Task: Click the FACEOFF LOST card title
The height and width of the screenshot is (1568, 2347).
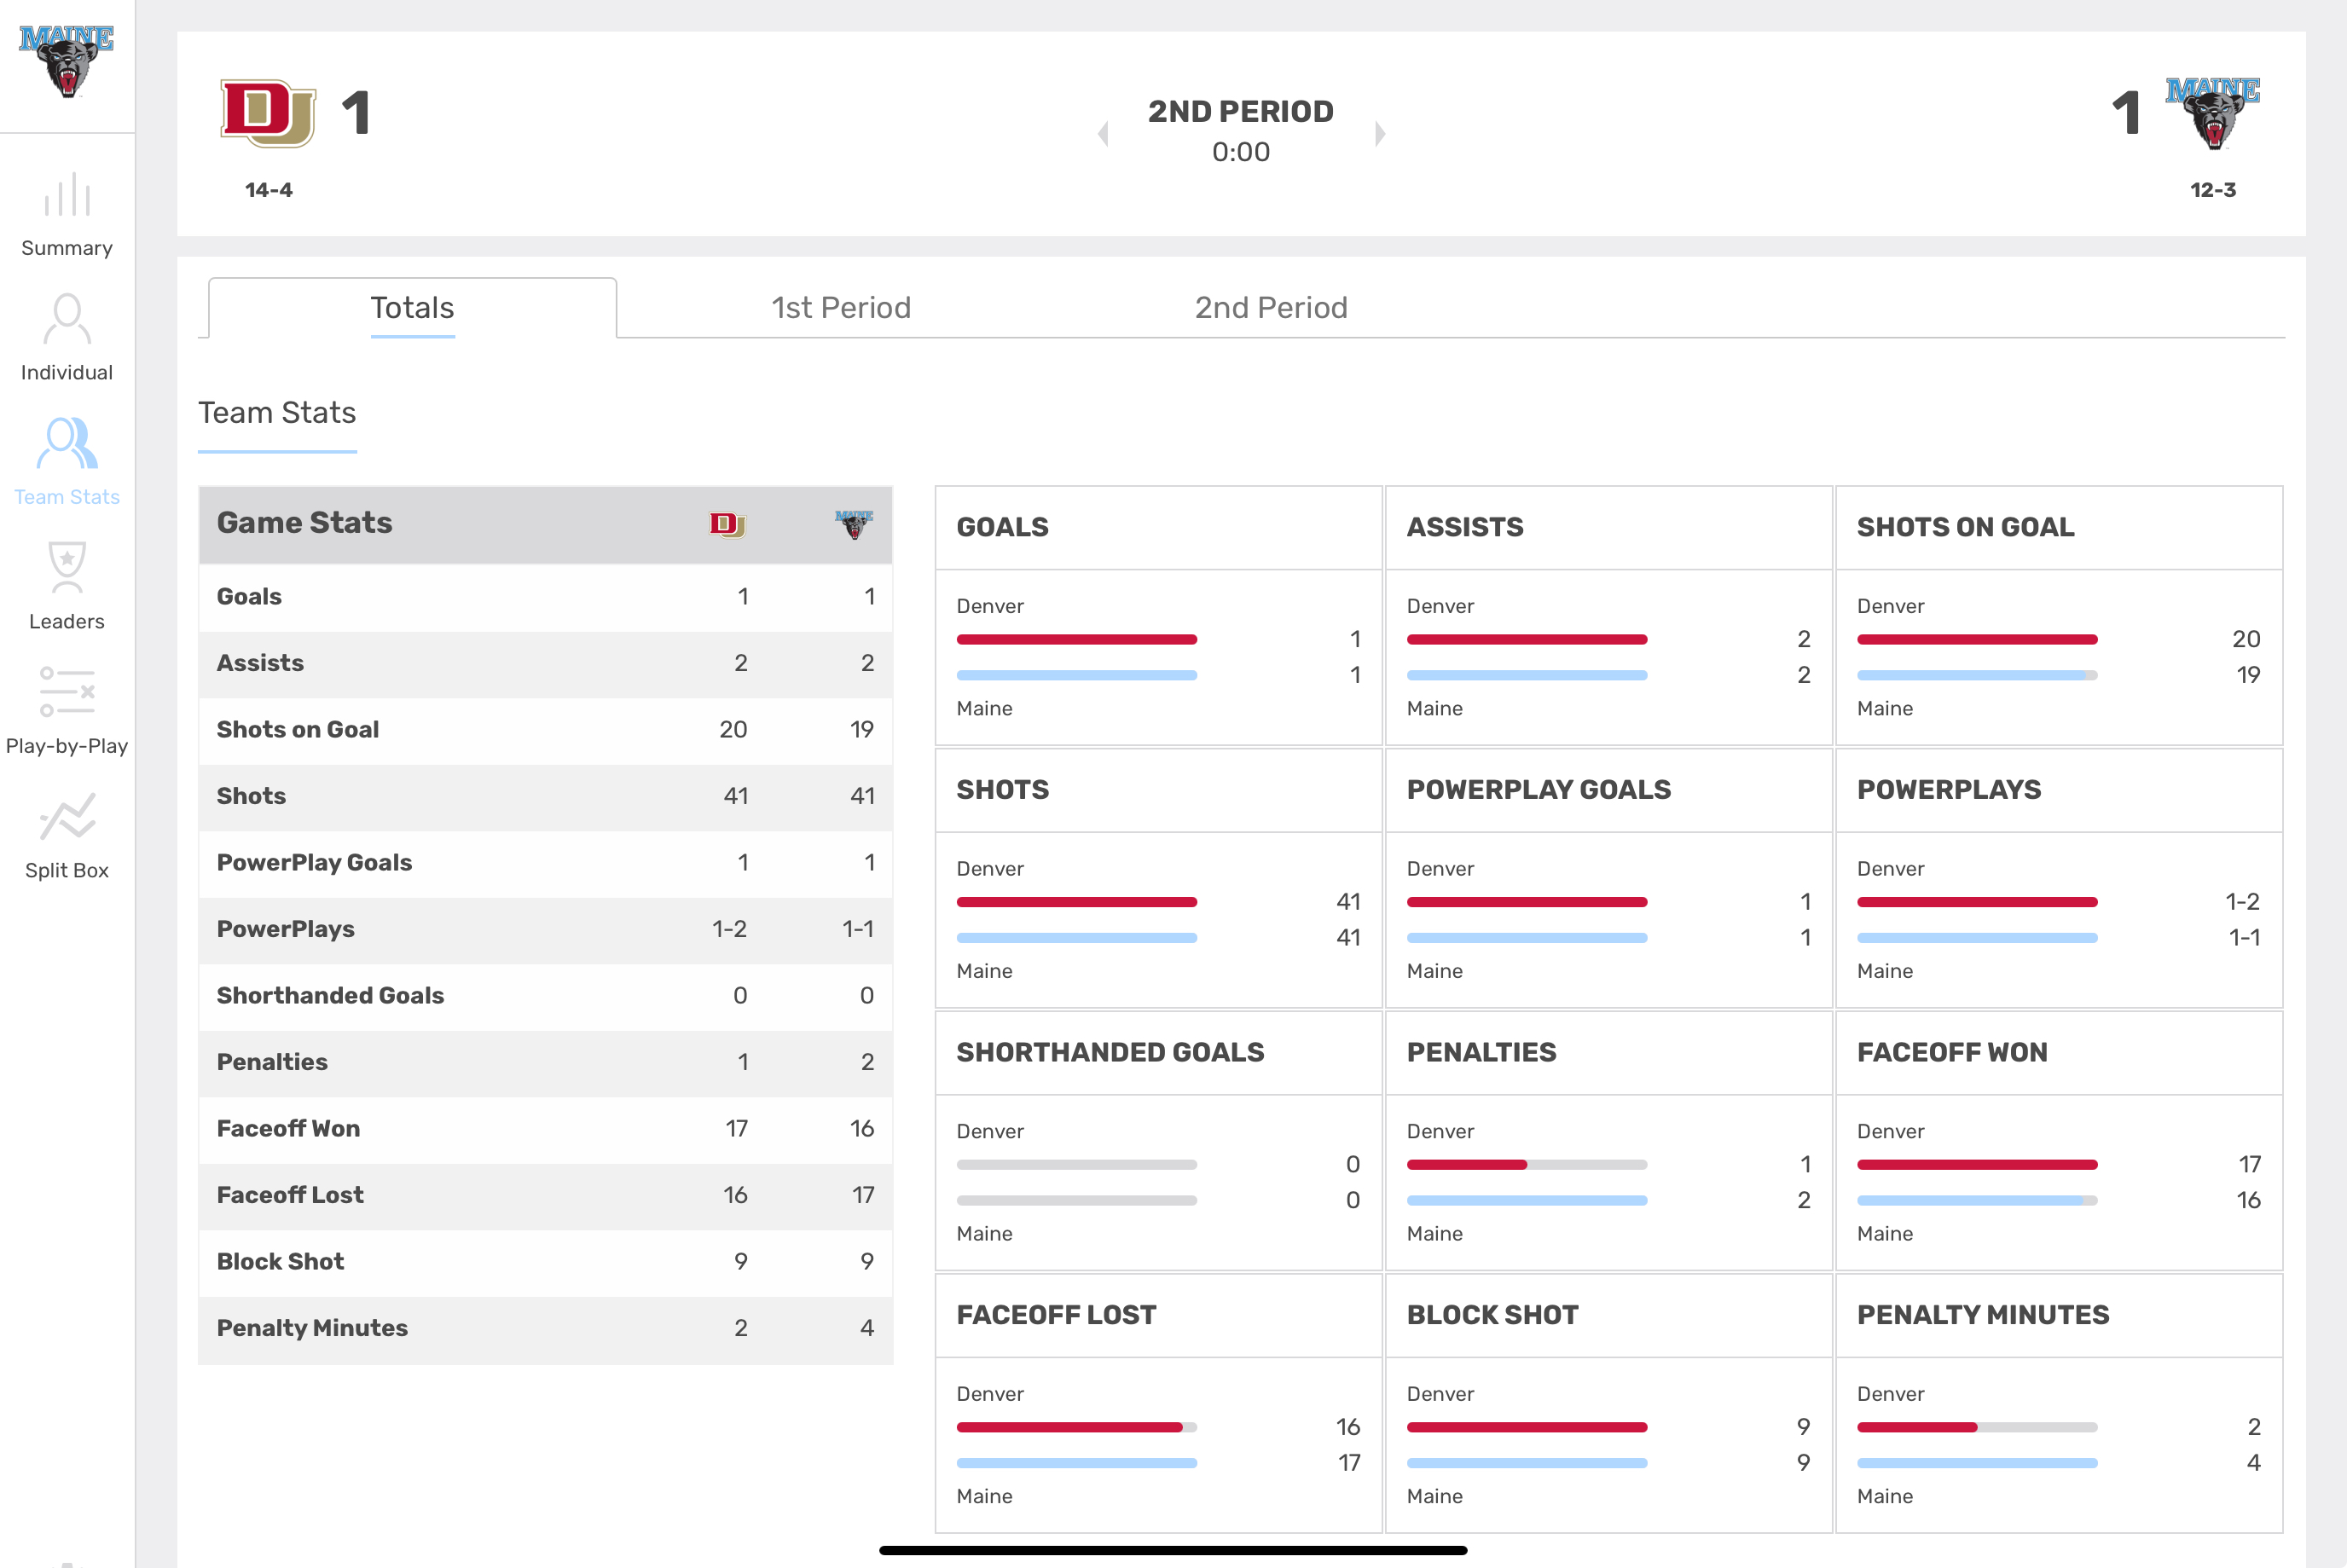Action: click(1056, 1316)
